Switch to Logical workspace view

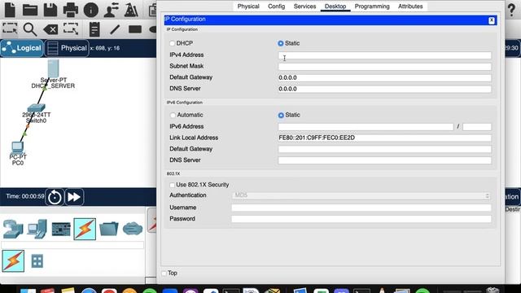pyautogui.click(x=22, y=48)
